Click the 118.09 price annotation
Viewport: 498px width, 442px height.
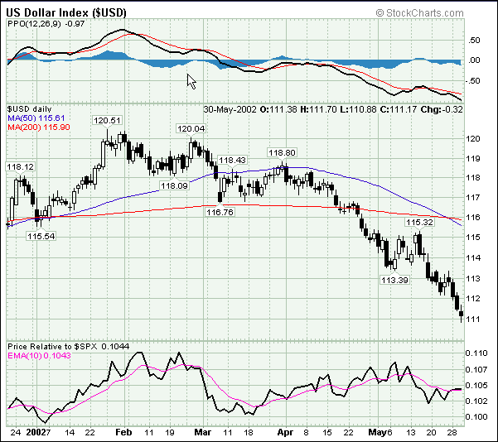coord(174,185)
